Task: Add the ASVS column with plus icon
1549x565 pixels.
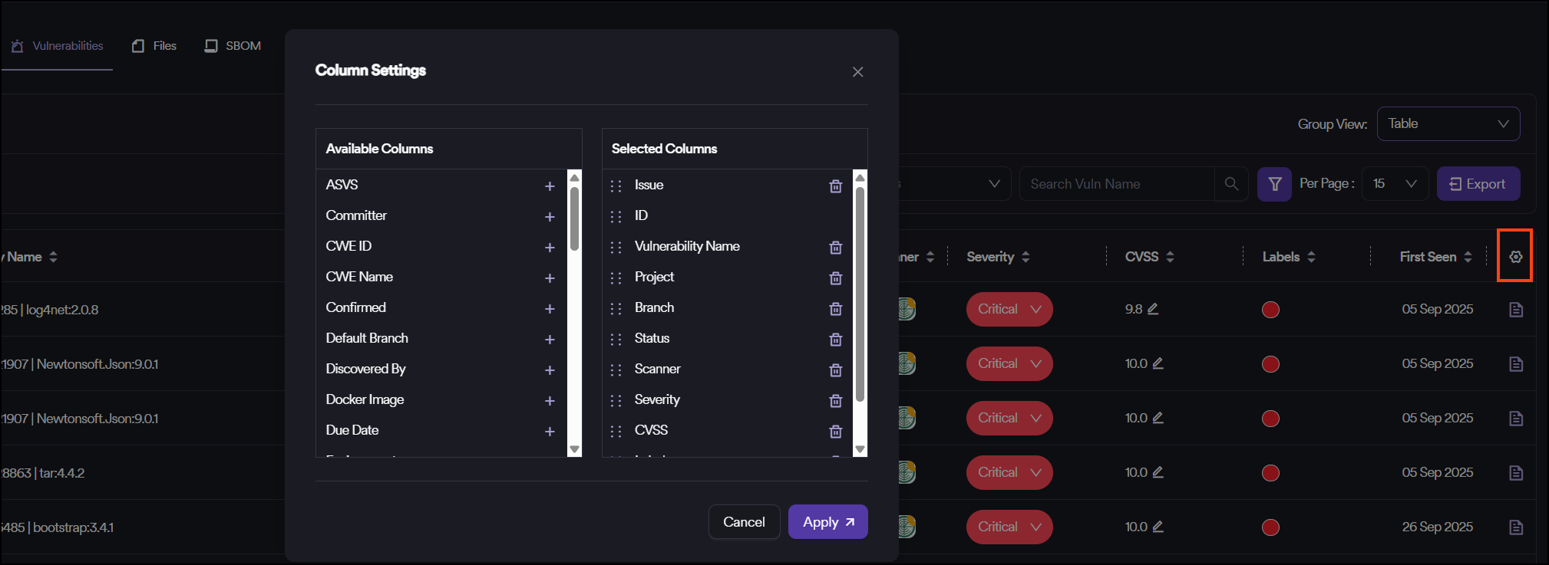Action: (x=550, y=186)
